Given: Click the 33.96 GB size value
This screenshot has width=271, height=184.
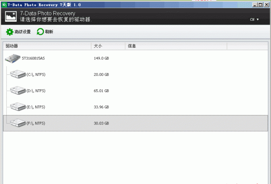Looking at the screenshot, I should click(101, 107).
